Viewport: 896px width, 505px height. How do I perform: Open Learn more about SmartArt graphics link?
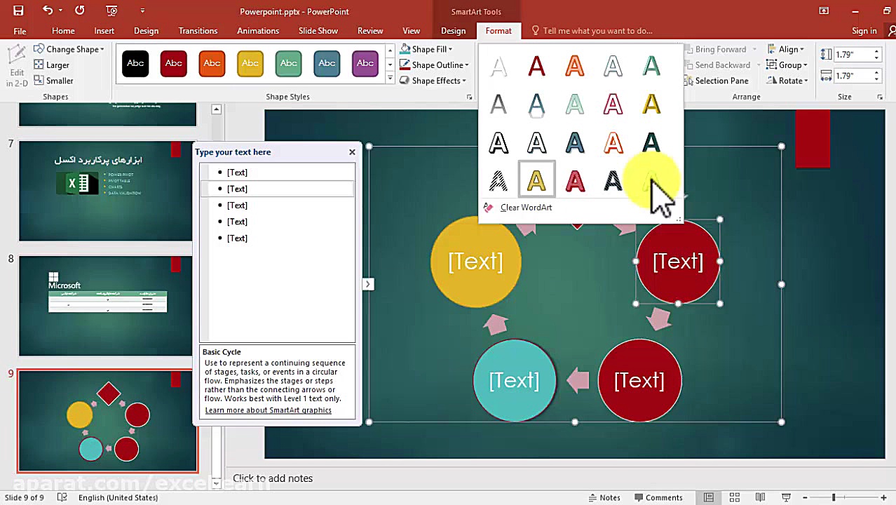[268, 410]
